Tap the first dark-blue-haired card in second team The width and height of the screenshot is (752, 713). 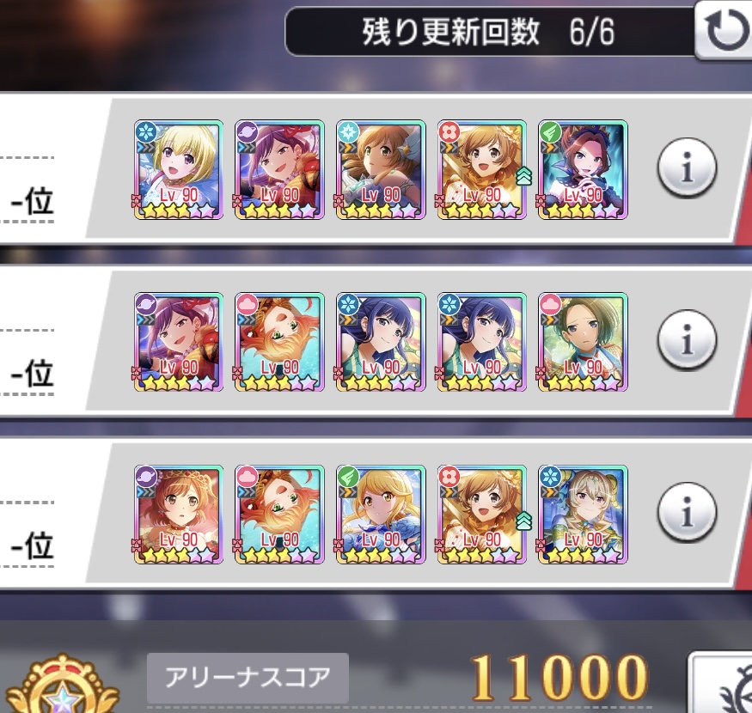coord(381,342)
